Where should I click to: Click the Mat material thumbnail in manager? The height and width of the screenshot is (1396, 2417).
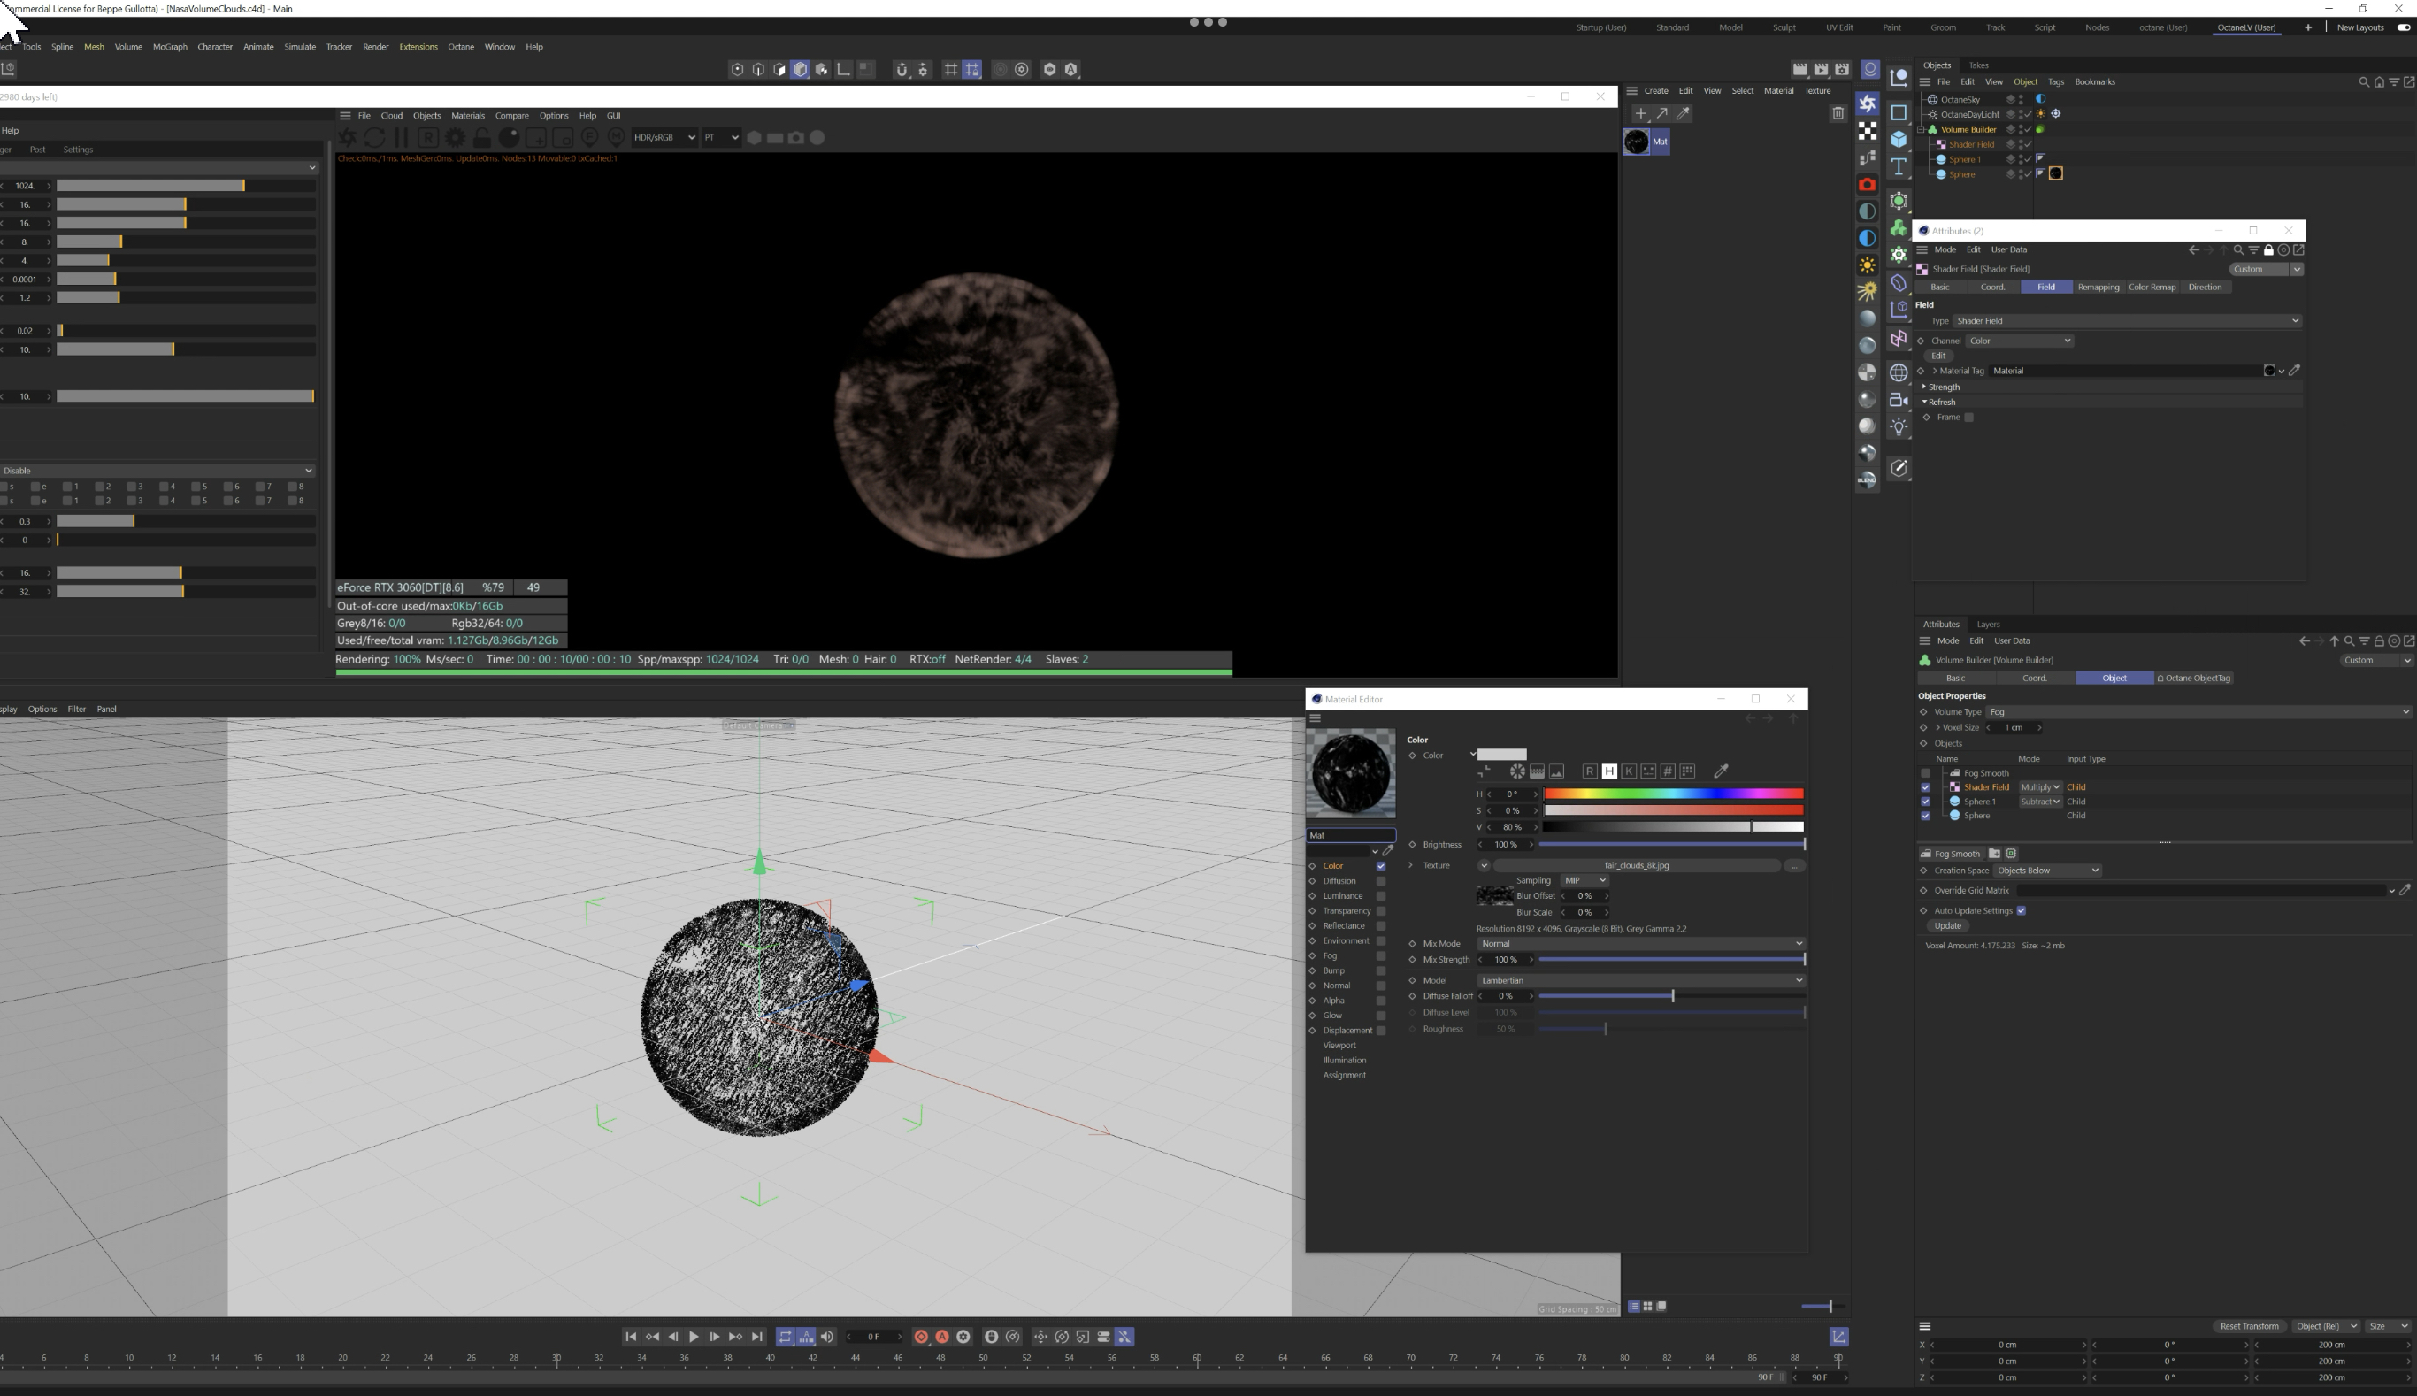1637,142
